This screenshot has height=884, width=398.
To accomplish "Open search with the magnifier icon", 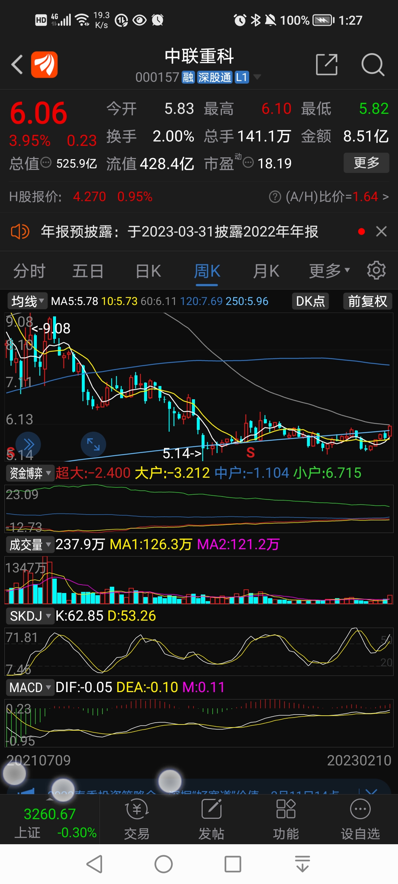I will 373,64.
